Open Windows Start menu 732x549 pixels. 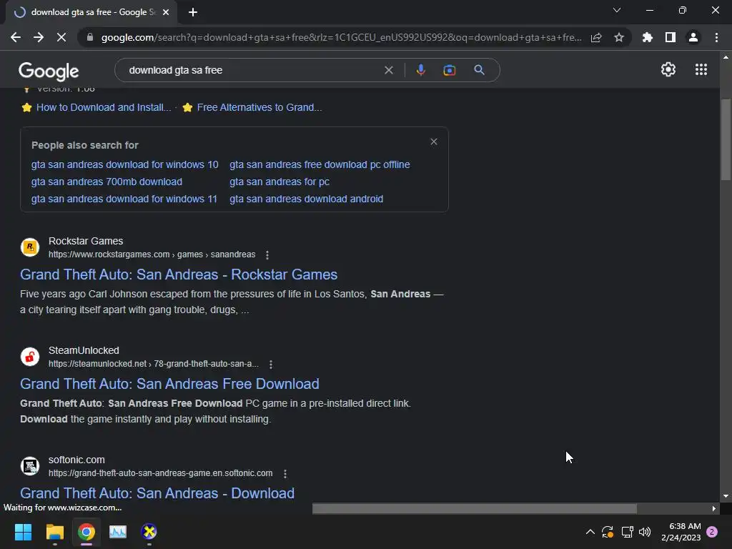point(23,532)
